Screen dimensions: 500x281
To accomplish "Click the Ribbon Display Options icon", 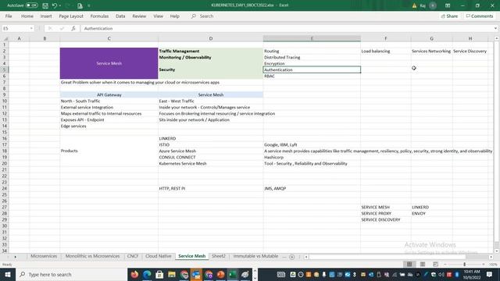I will [448, 5].
